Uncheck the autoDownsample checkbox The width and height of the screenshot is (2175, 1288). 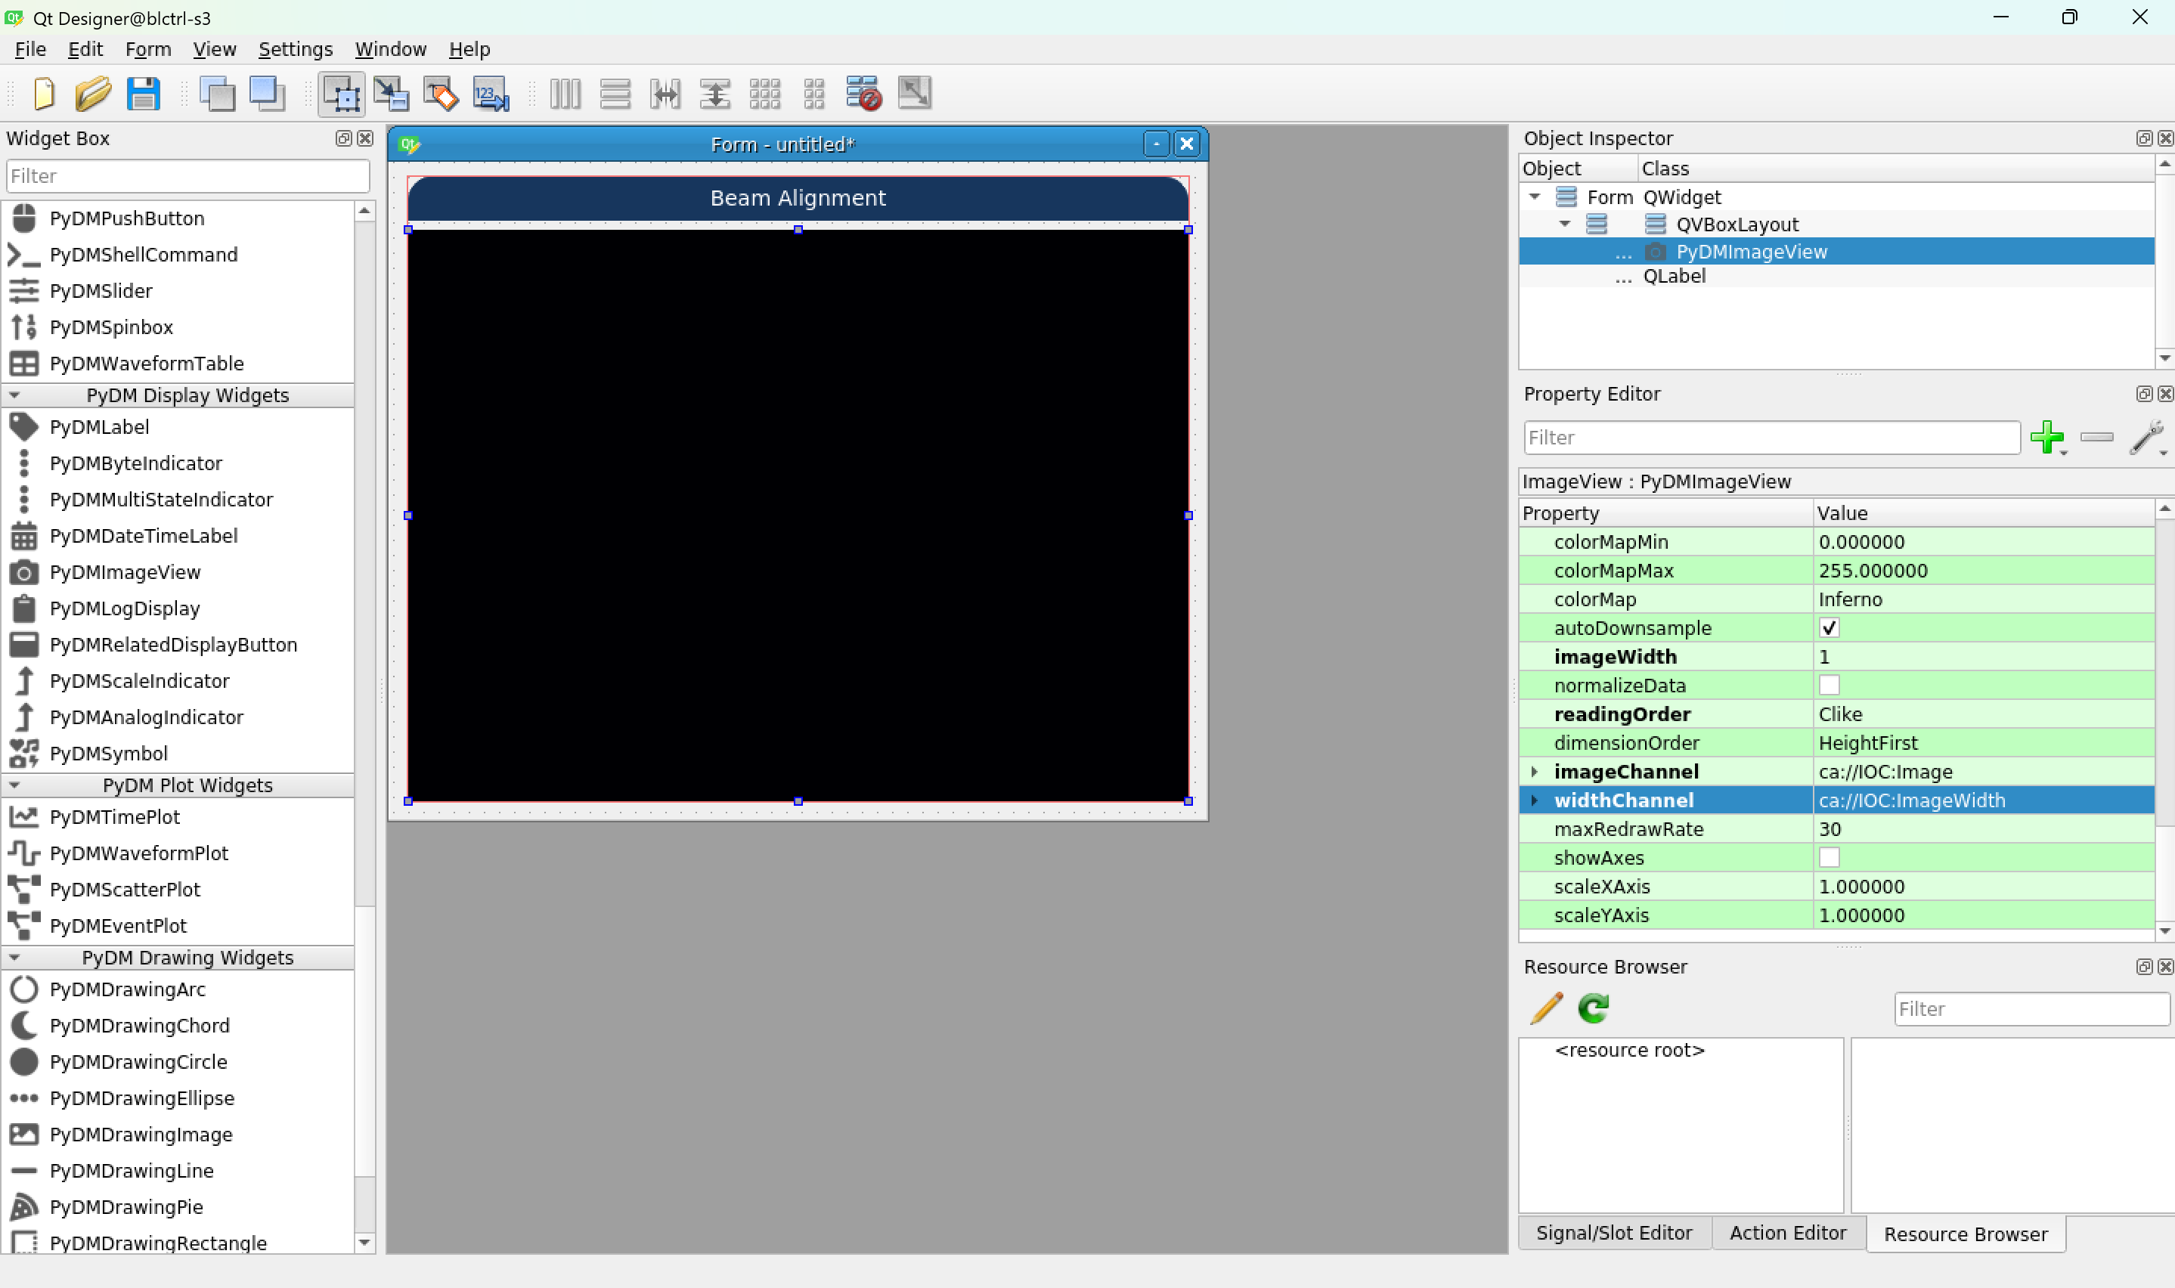coord(1829,627)
